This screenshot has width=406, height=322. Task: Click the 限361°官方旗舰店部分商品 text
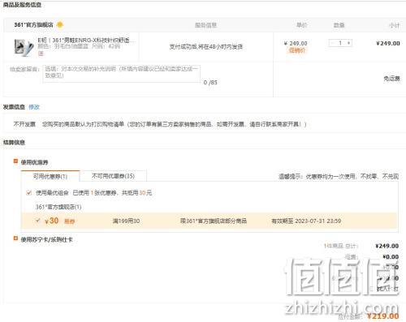(214, 221)
